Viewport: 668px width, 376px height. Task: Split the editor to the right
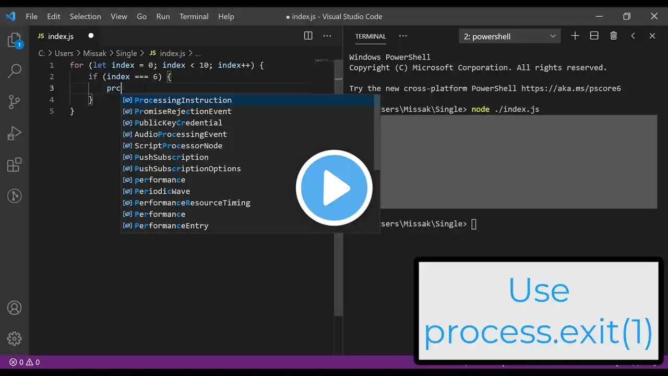point(308,36)
